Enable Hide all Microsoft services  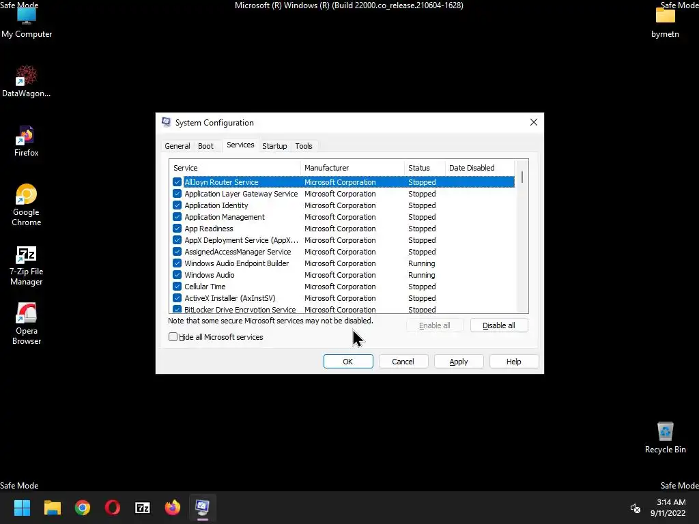(x=173, y=337)
